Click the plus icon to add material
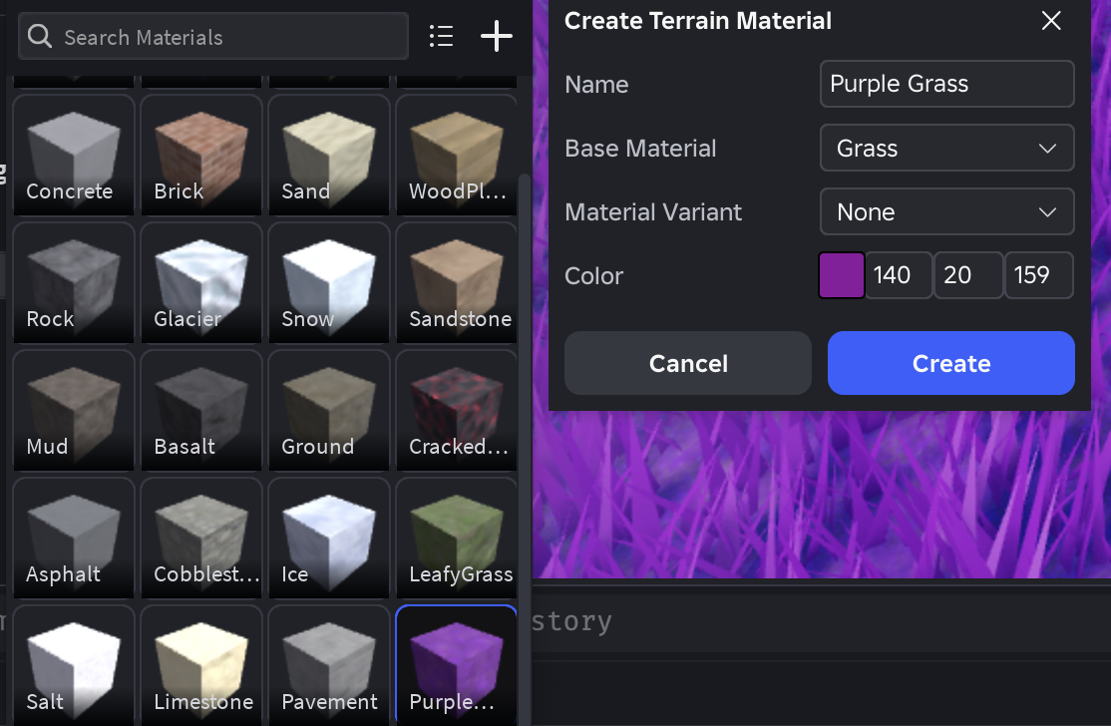The width and height of the screenshot is (1111, 726). tap(496, 36)
